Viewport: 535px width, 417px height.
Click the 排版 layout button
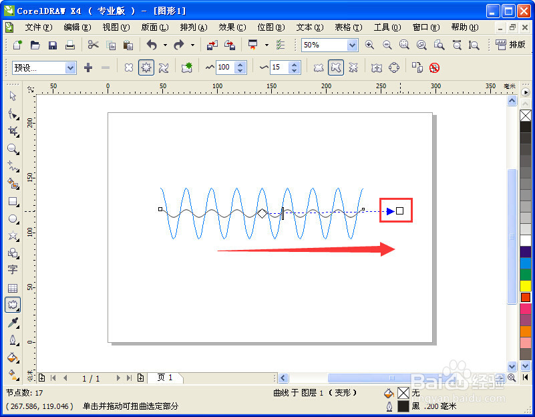511,45
